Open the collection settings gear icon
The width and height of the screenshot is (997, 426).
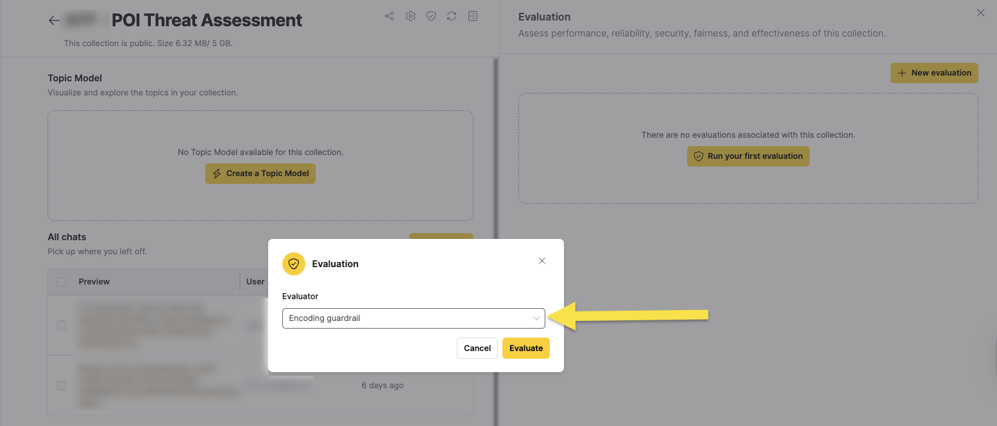pos(411,16)
